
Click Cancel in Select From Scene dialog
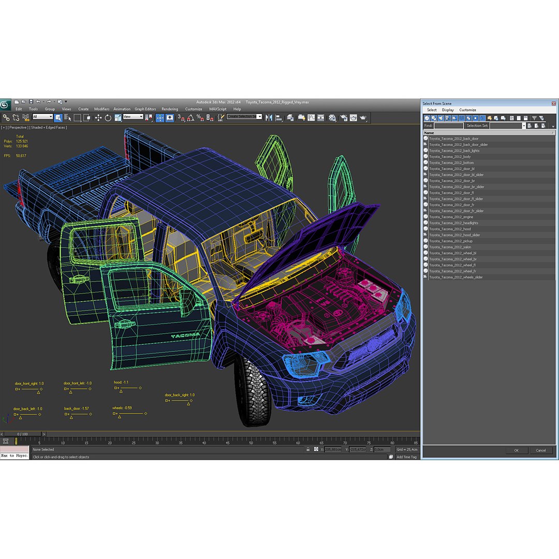[541, 450]
